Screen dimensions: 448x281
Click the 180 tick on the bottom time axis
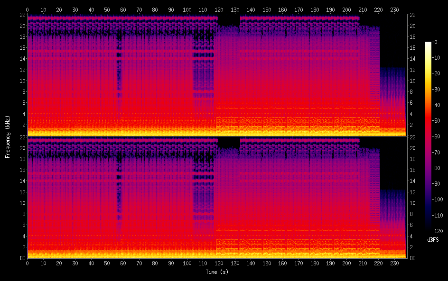pyautogui.click(x=315, y=263)
